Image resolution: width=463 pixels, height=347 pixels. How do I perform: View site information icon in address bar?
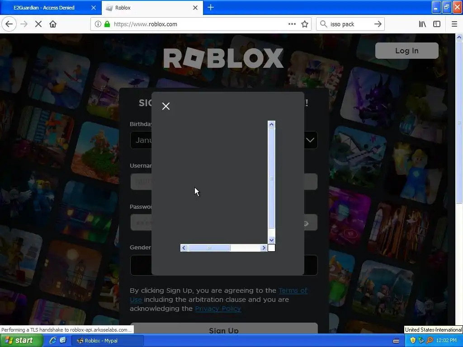98,24
